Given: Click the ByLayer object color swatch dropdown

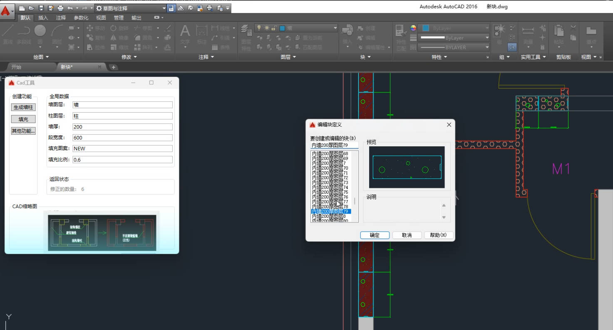Looking at the screenshot, I should pos(454,28).
